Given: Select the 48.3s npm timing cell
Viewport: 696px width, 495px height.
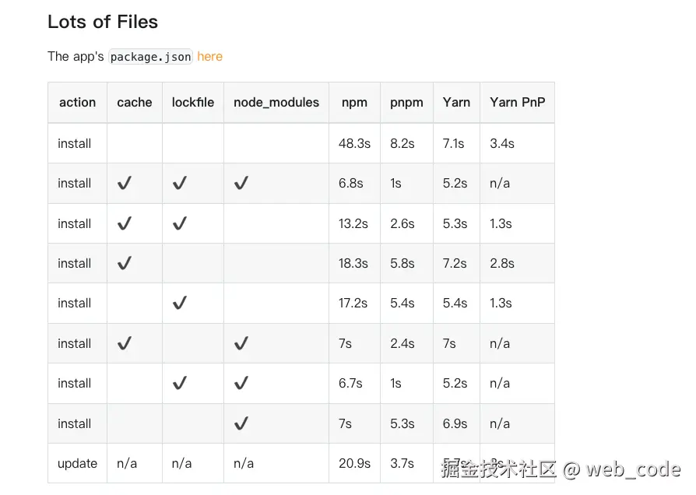Looking at the screenshot, I should click(354, 143).
